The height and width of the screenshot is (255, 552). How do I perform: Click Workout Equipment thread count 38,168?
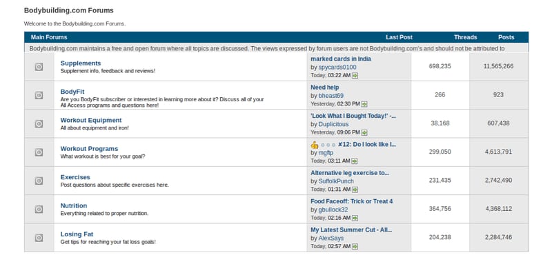[x=440, y=123]
